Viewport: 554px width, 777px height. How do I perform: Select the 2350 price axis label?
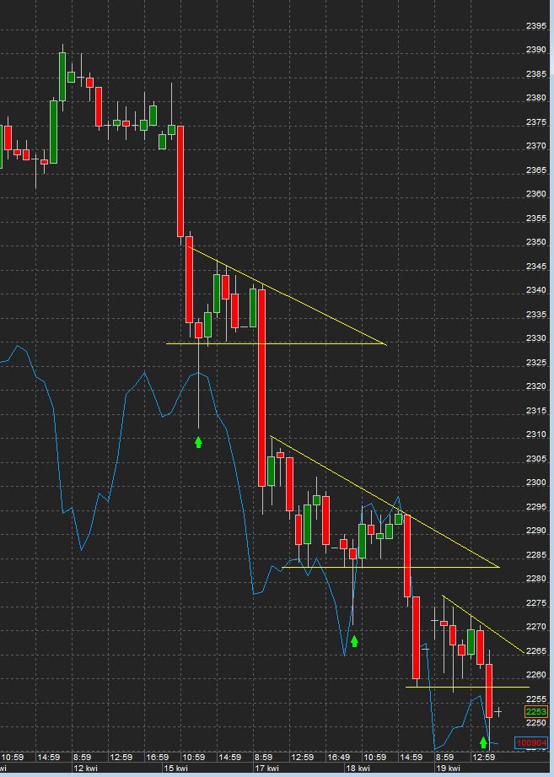pyautogui.click(x=536, y=242)
